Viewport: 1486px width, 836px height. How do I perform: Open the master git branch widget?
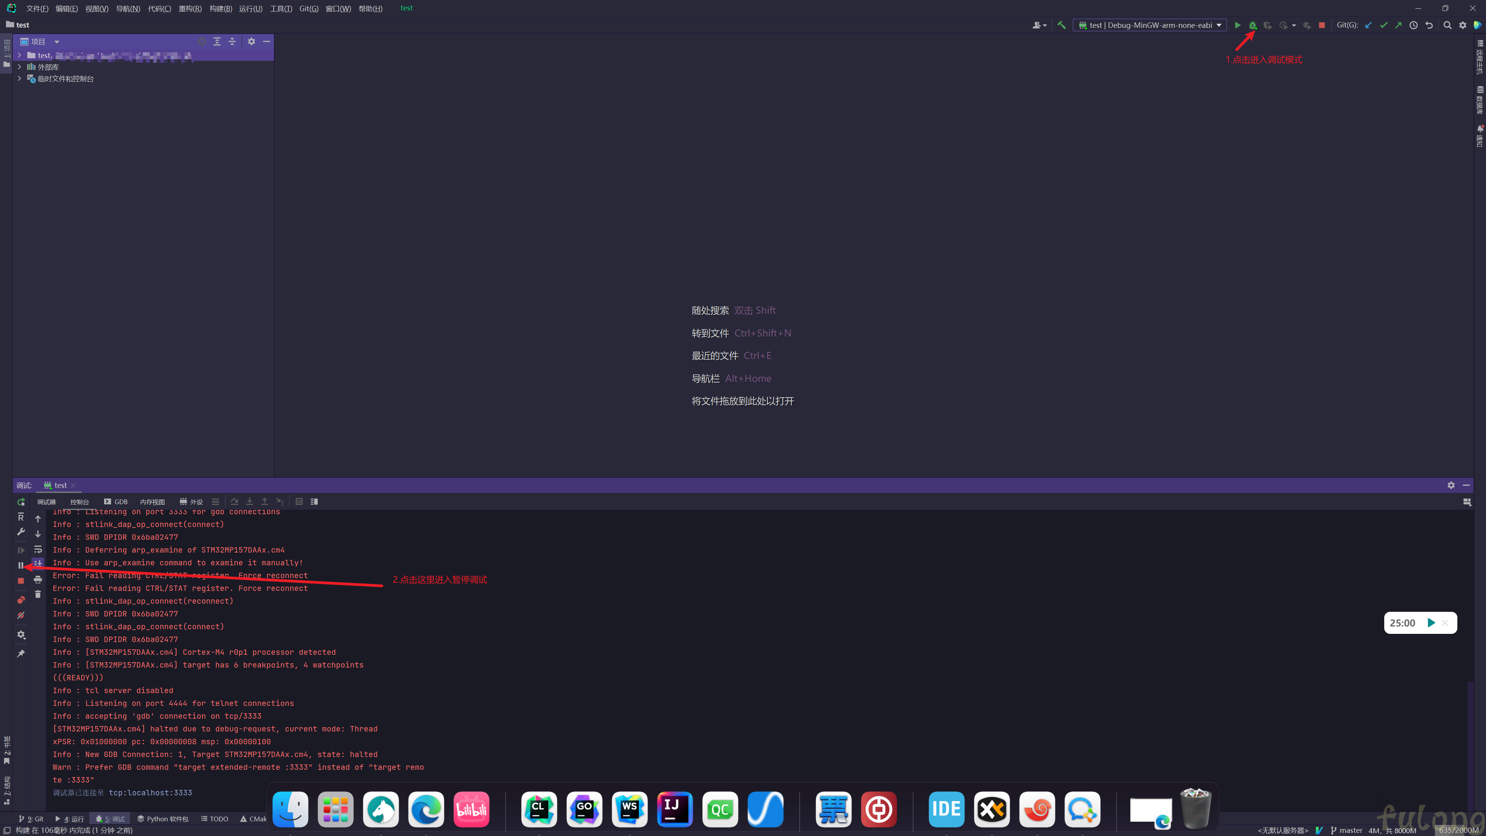click(1346, 830)
